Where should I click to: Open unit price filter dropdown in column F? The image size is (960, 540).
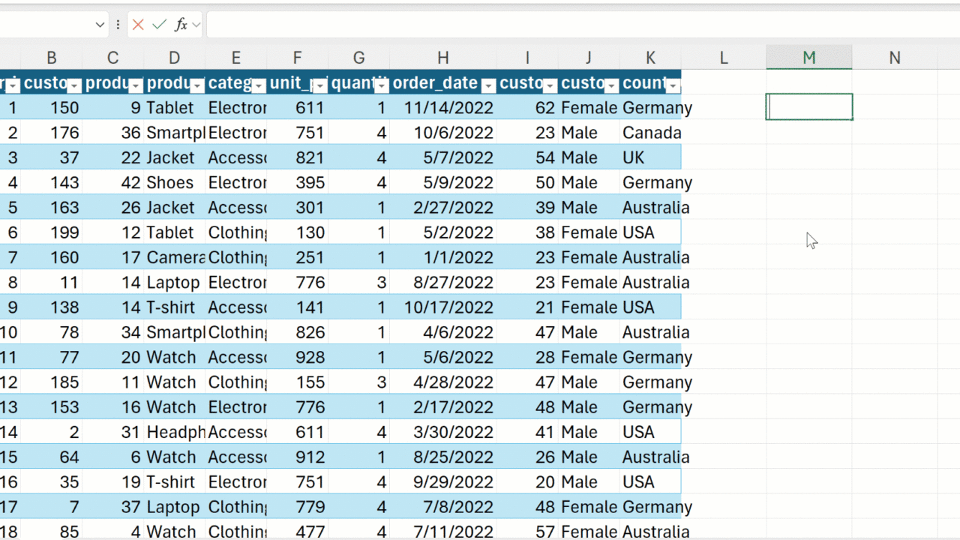coord(319,85)
